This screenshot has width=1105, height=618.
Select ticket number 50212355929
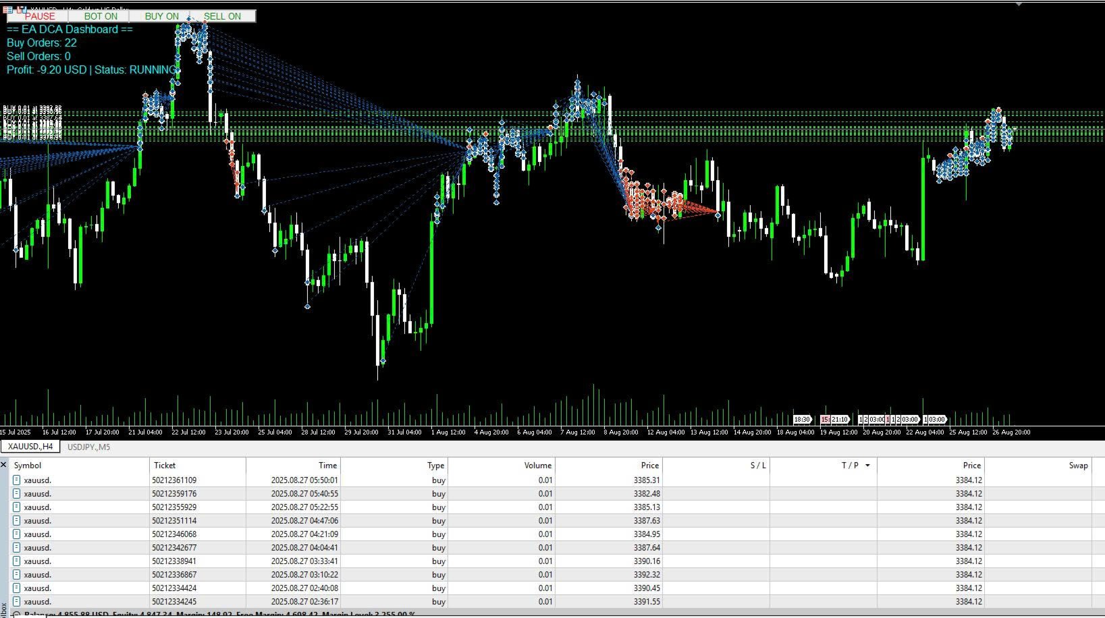174,507
